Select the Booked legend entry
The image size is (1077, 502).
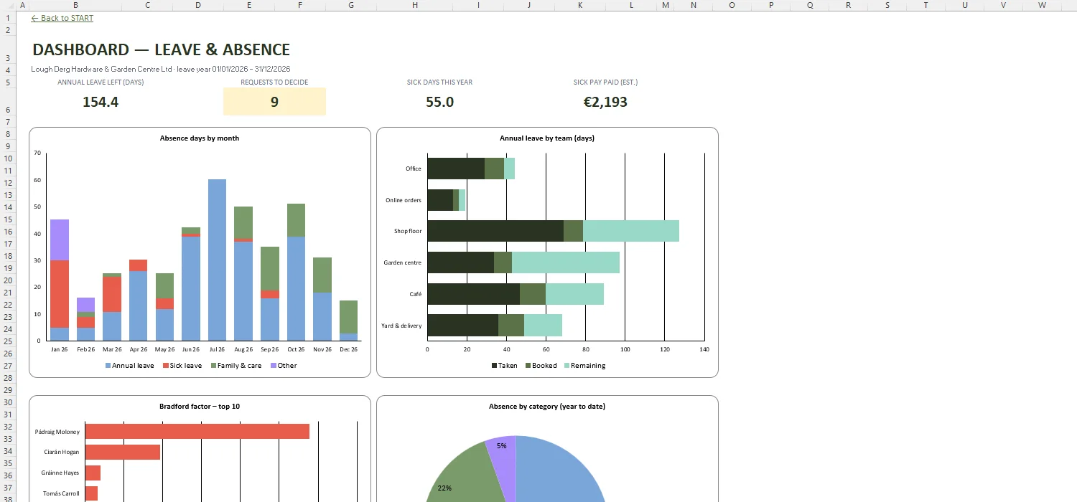click(541, 366)
